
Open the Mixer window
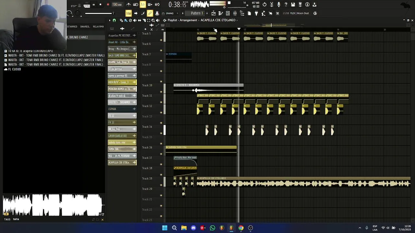click(235, 13)
